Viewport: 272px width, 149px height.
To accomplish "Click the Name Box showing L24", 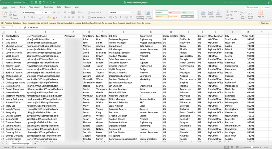I will pyautogui.click(x=6, y=27).
